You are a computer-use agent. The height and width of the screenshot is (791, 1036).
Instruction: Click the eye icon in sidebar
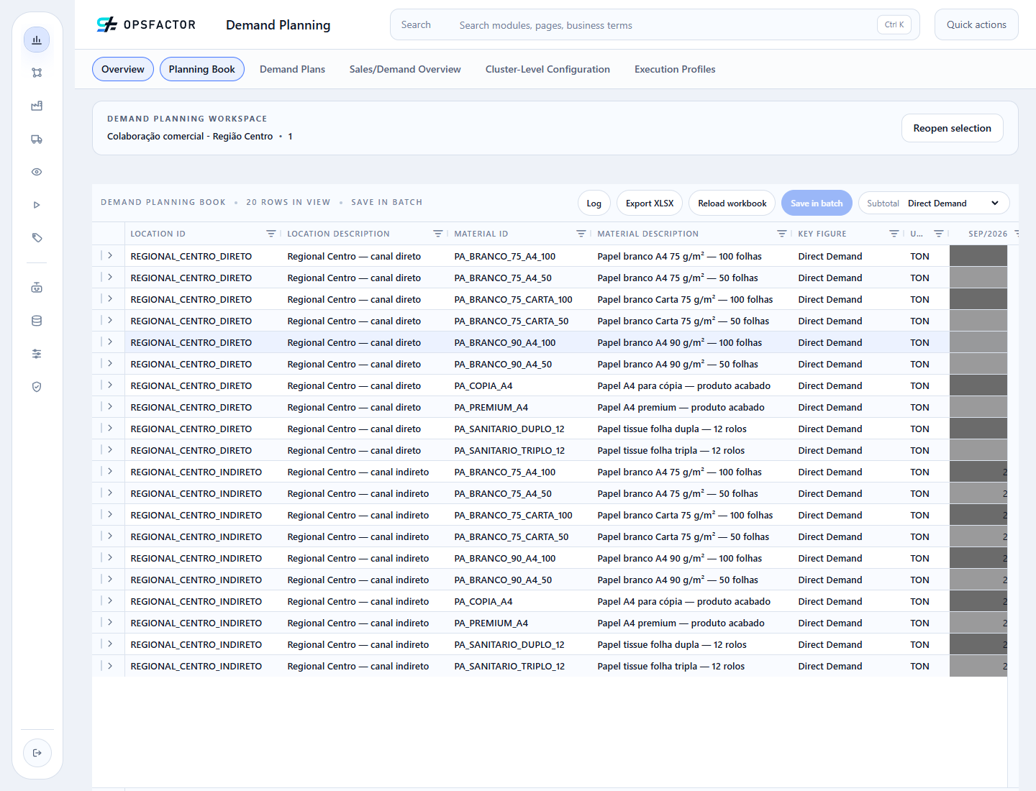click(x=37, y=172)
